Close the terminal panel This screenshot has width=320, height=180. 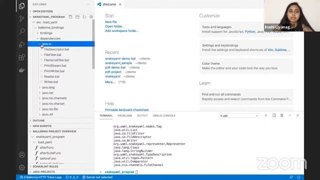[297, 115]
